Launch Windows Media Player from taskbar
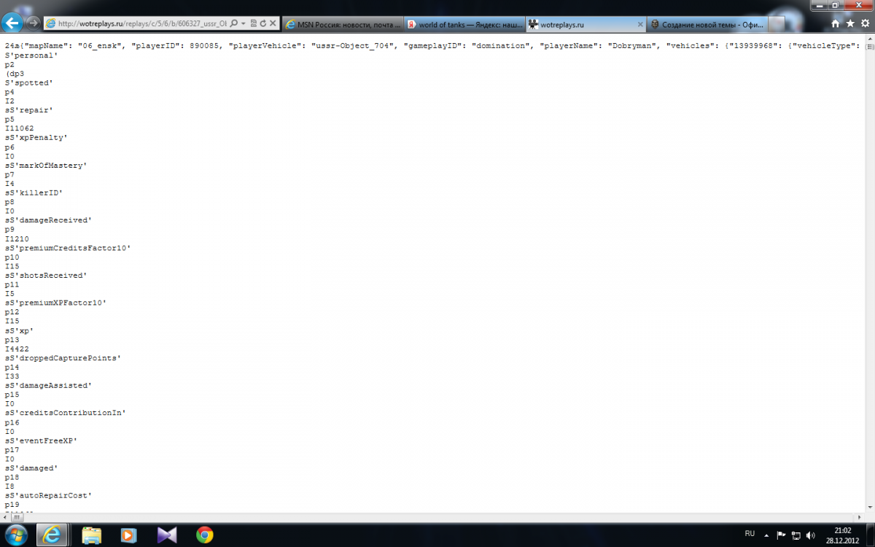This screenshot has height=547, width=875. click(x=129, y=535)
